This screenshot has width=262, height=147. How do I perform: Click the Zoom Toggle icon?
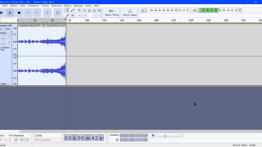click(x=99, y=10)
